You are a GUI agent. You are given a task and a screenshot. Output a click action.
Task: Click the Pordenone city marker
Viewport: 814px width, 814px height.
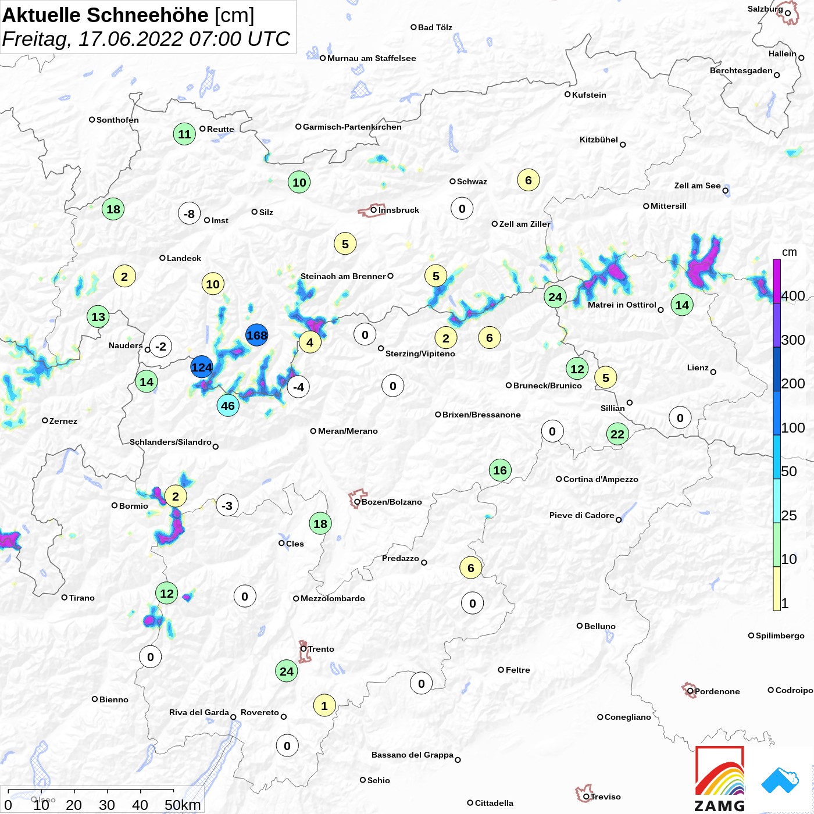690,691
